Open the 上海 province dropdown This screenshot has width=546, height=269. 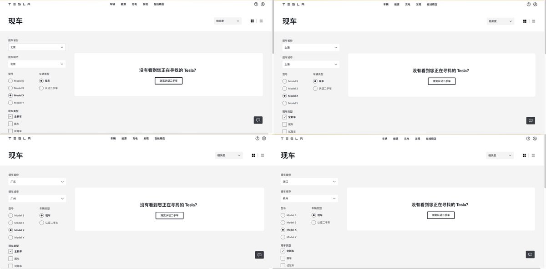tap(311, 47)
